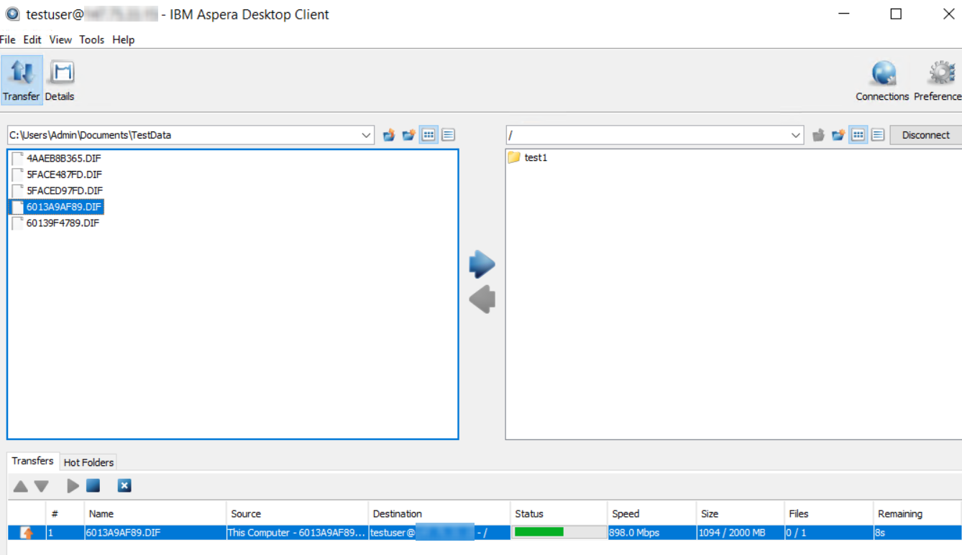Image resolution: width=962 pixels, height=555 pixels.
Task: Click 'This Computer' source cell
Action: click(297, 533)
